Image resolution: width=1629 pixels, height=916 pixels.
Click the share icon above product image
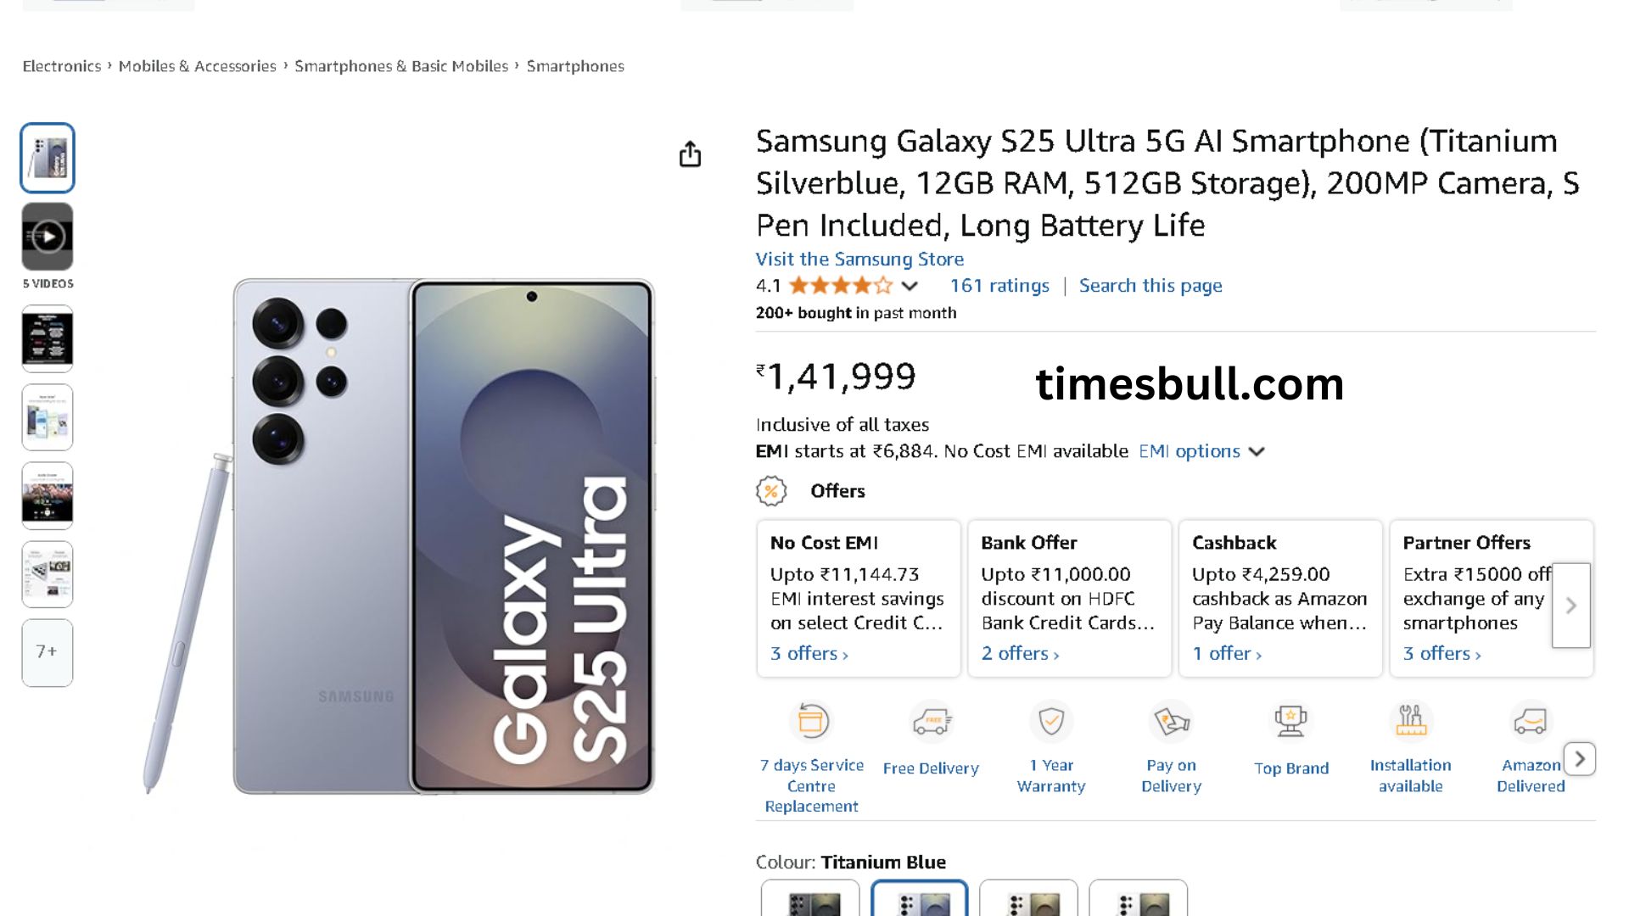(x=690, y=154)
